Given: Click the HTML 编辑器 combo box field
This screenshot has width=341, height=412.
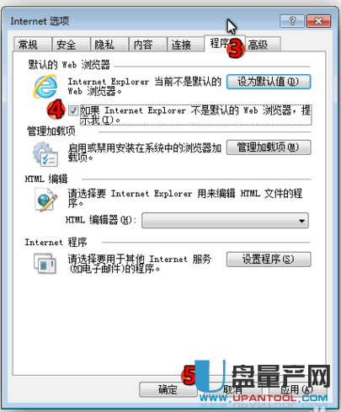Looking at the screenshot, I should [x=225, y=221].
